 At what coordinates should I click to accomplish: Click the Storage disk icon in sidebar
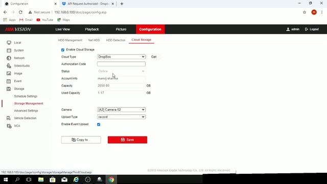pyautogui.click(x=9, y=89)
